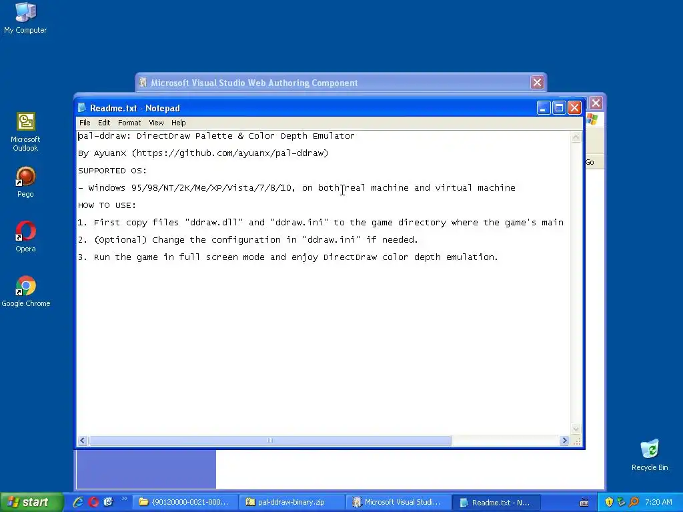Minimize the Readme.txt Notepad window
Screen dimensions: 683x512
click(x=544, y=107)
